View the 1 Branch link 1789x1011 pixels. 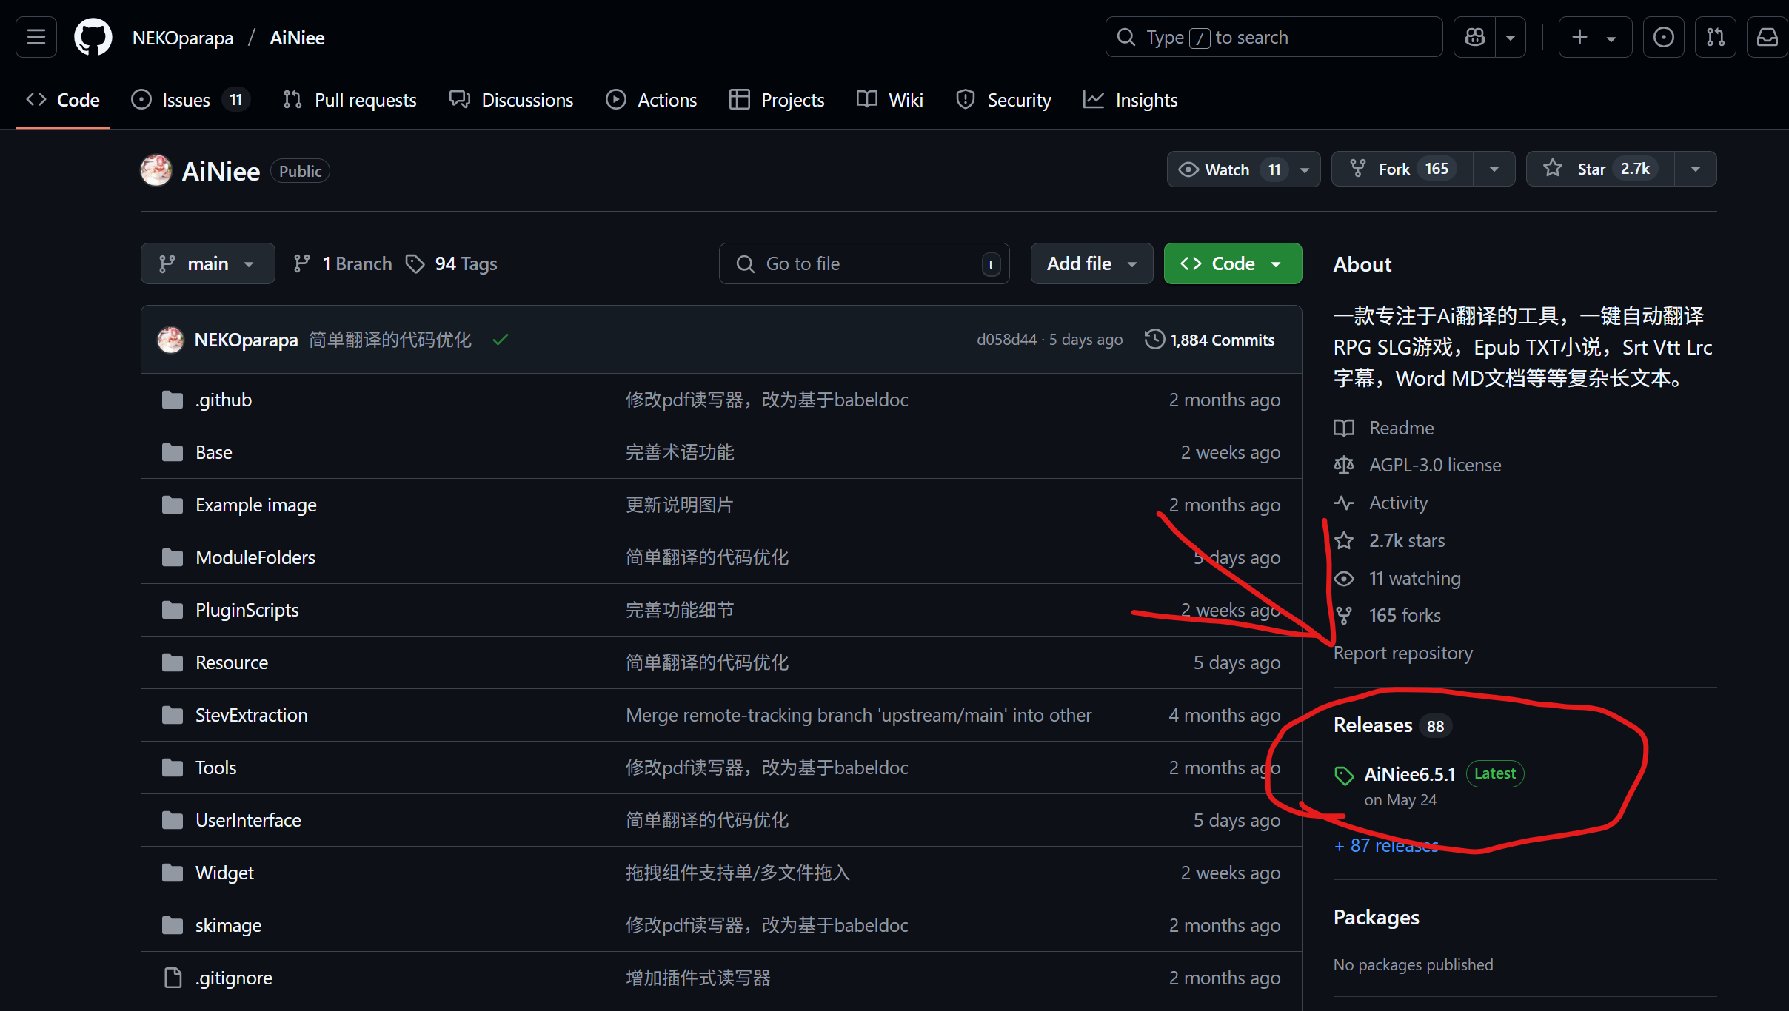(343, 263)
